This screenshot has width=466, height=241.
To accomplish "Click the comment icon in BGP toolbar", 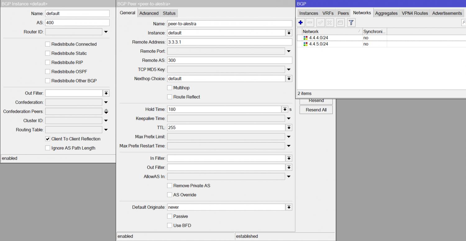I will click(x=340, y=23).
